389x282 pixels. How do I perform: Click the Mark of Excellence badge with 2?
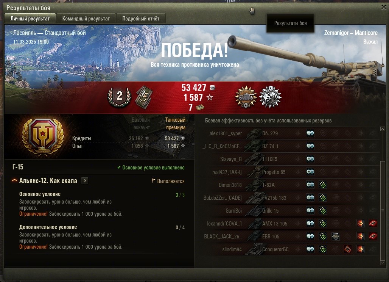(x=119, y=97)
